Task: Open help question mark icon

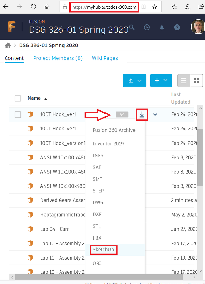Action: [x=177, y=28]
